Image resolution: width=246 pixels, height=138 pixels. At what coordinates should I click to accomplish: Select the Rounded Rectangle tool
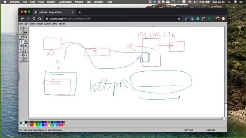(x=26, y=59)
